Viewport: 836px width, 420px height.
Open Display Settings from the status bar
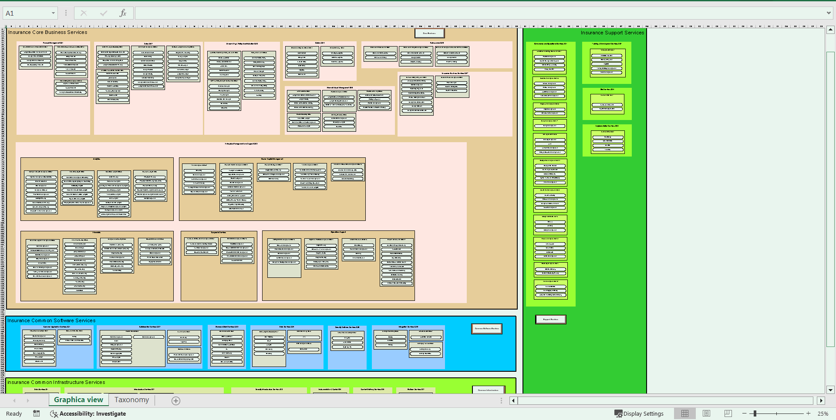click(x=639, y=413)
